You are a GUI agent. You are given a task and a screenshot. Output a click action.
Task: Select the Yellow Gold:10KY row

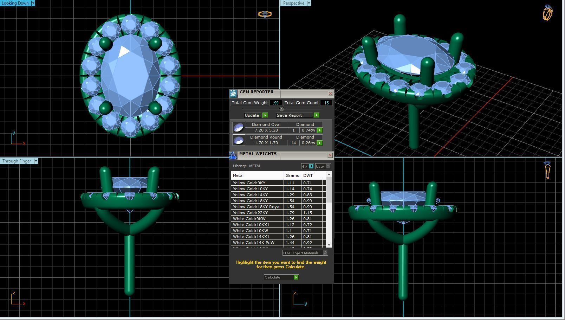pos(278,189)
